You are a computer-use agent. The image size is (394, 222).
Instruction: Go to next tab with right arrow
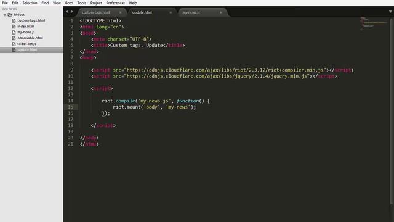coord(72,12)
